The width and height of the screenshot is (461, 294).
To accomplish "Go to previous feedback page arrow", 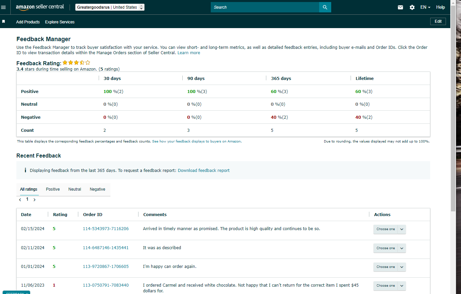I will click(20, 200).
